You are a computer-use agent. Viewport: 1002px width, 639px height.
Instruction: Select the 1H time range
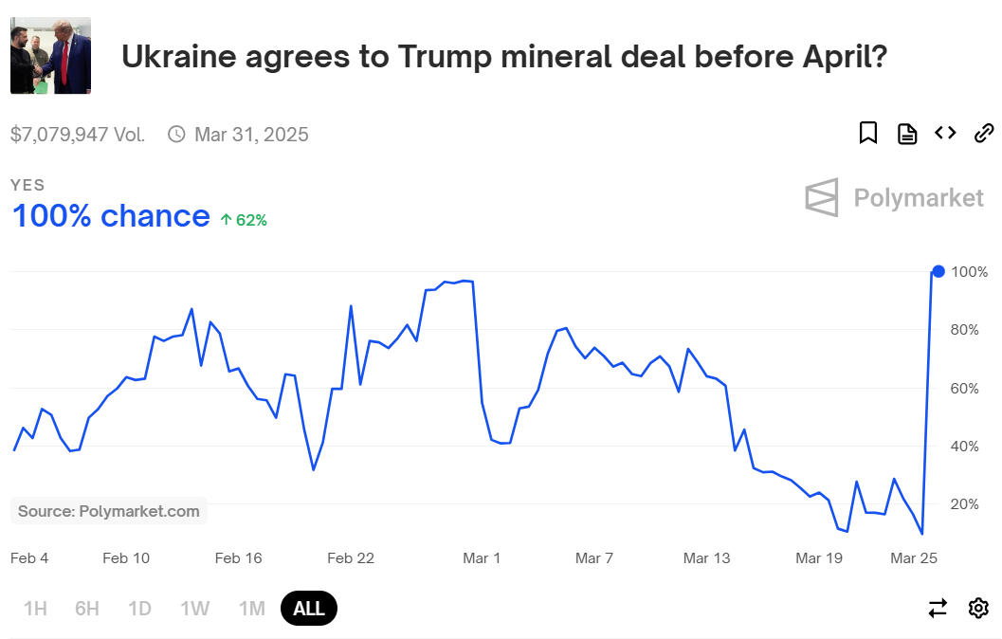35,609
